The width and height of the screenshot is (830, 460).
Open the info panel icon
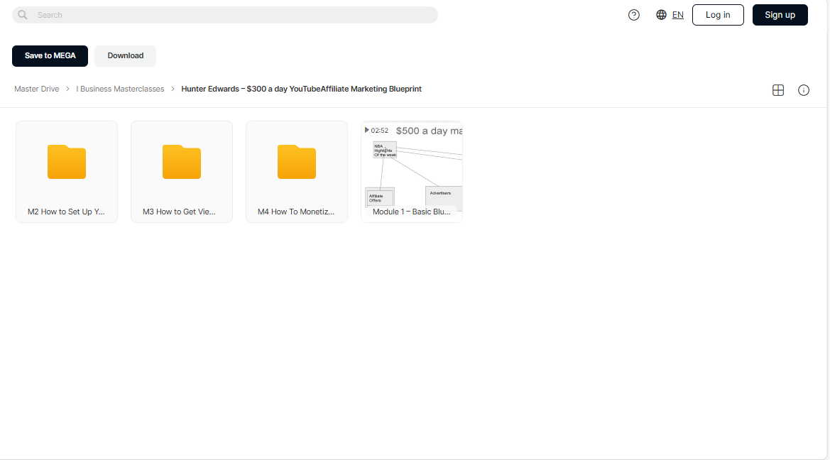coord(804,90)
